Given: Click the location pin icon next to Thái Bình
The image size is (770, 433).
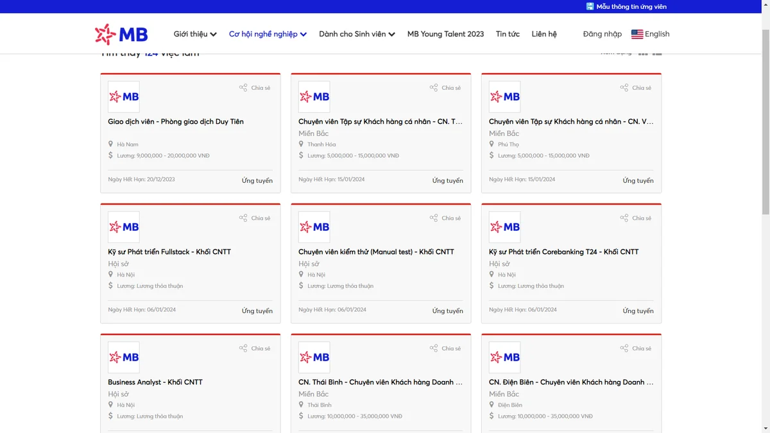Looking at the screenshot, I should pyautogui.click(x=301, y=405).
